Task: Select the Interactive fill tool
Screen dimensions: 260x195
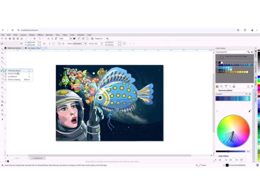Action: click(x=2, y=114)
